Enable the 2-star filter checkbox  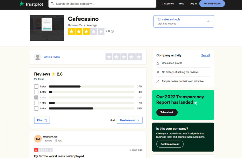tap(36, 103)
